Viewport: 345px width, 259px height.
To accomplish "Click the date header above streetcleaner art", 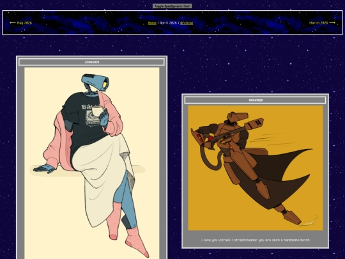I will (255, 100).
